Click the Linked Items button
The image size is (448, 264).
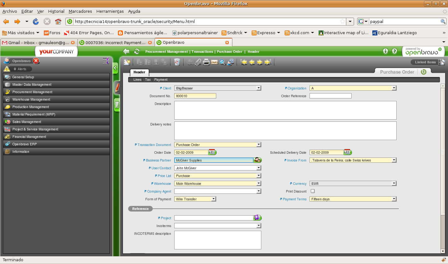tap(425, 62)
